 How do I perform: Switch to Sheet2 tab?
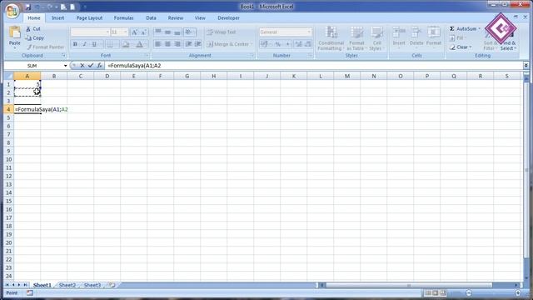[x=67, y=285]
